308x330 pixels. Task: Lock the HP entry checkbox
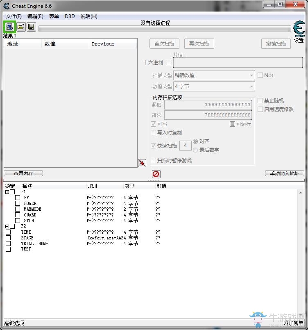[x=18, y=198]
